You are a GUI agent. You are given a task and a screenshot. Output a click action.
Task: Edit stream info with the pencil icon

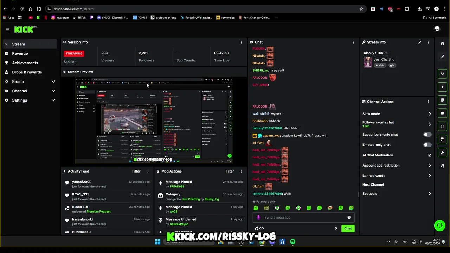tap(420, 42)
